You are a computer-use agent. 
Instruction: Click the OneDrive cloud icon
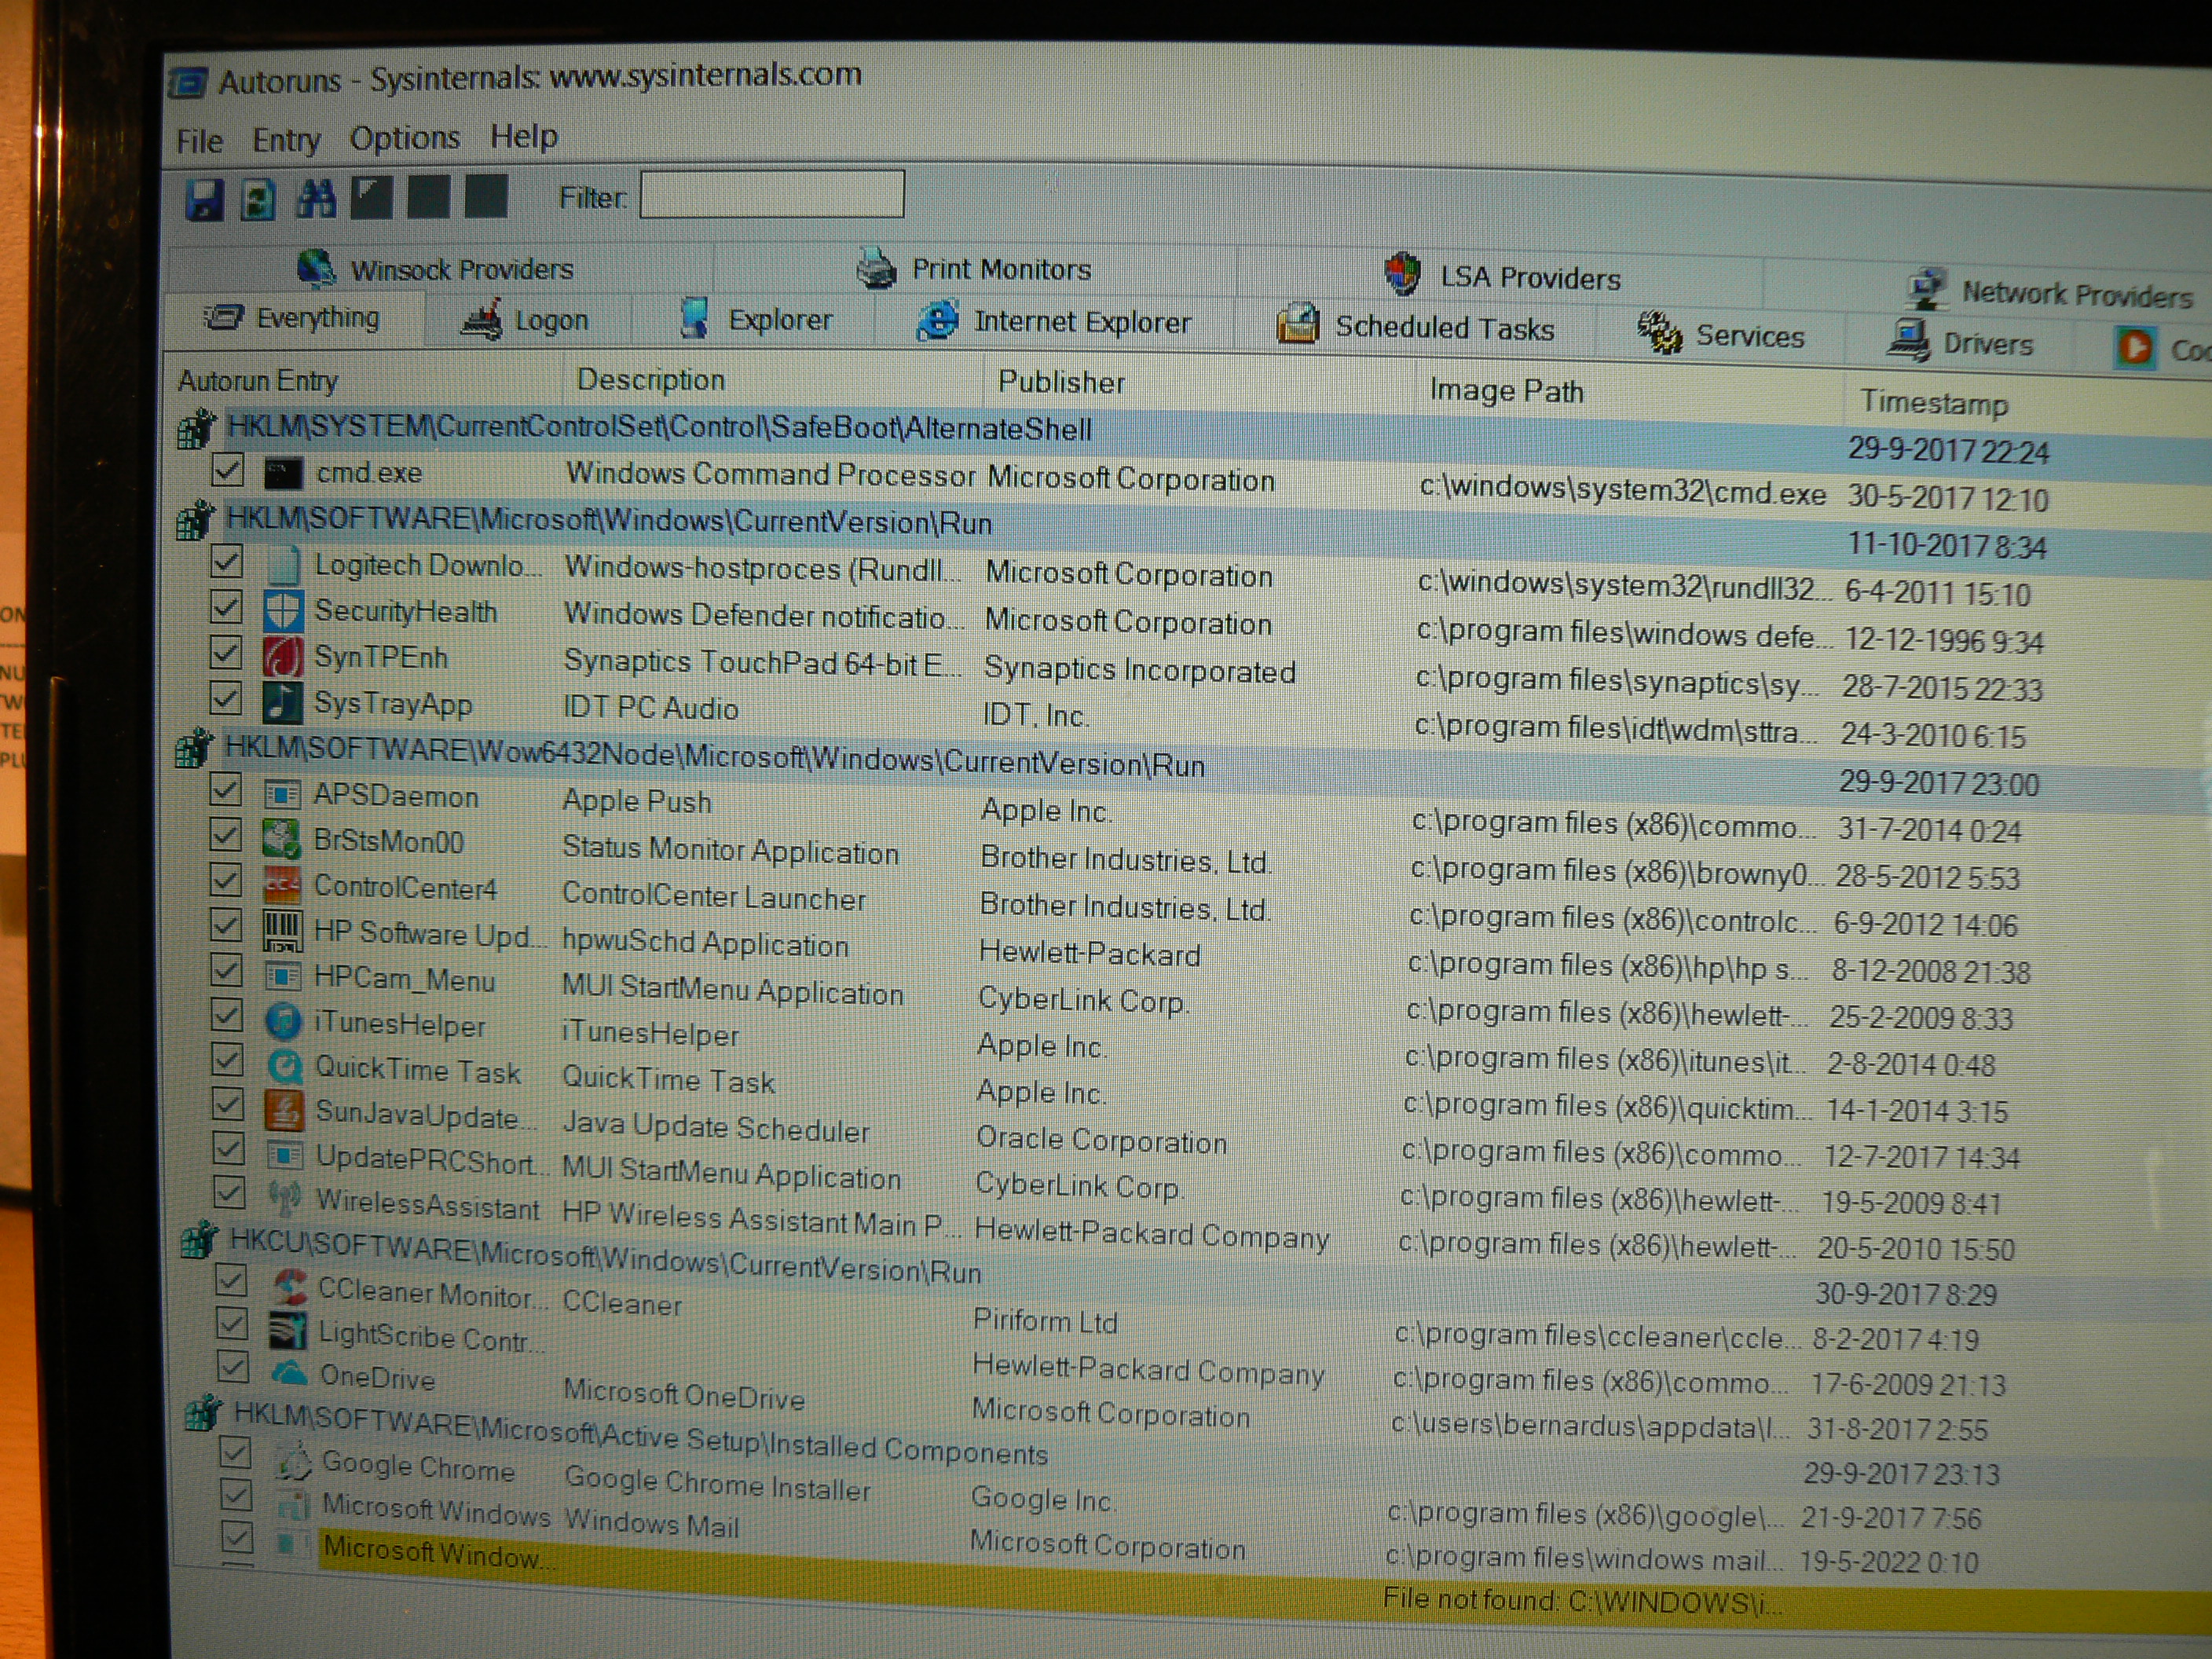290,1374
